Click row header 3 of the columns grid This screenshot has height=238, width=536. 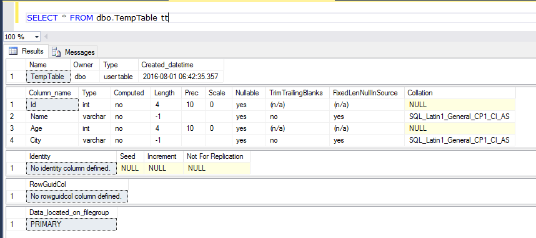pos(16,128)
